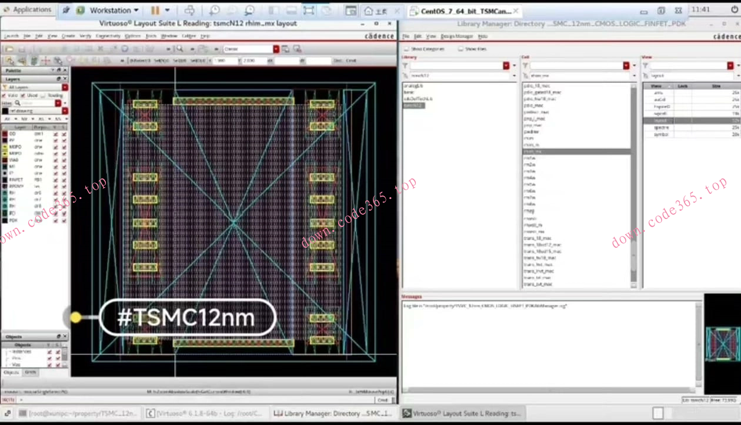Close the Layers panel with its X icon
This screenshot has width=741, height=425.
point(65,79)
